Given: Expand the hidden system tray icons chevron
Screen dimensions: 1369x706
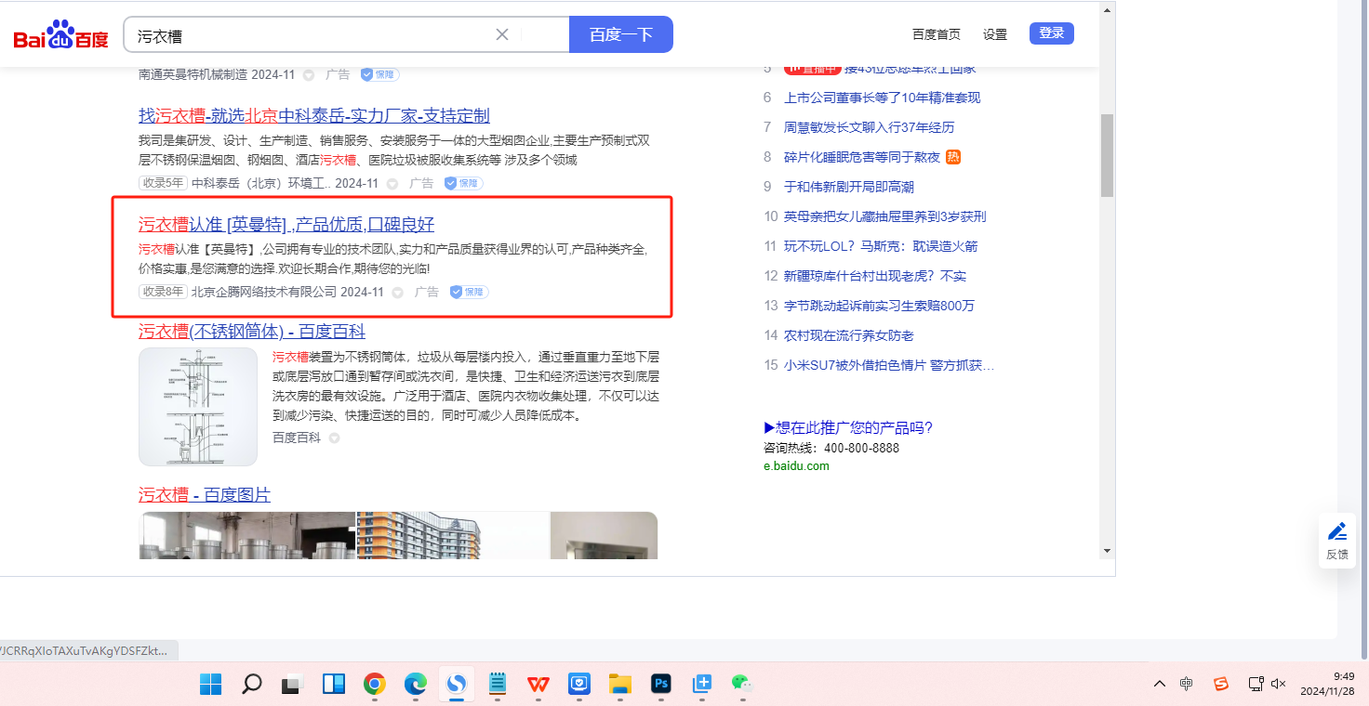Looking at the screenshot, I should click(x=1159, y=684).
